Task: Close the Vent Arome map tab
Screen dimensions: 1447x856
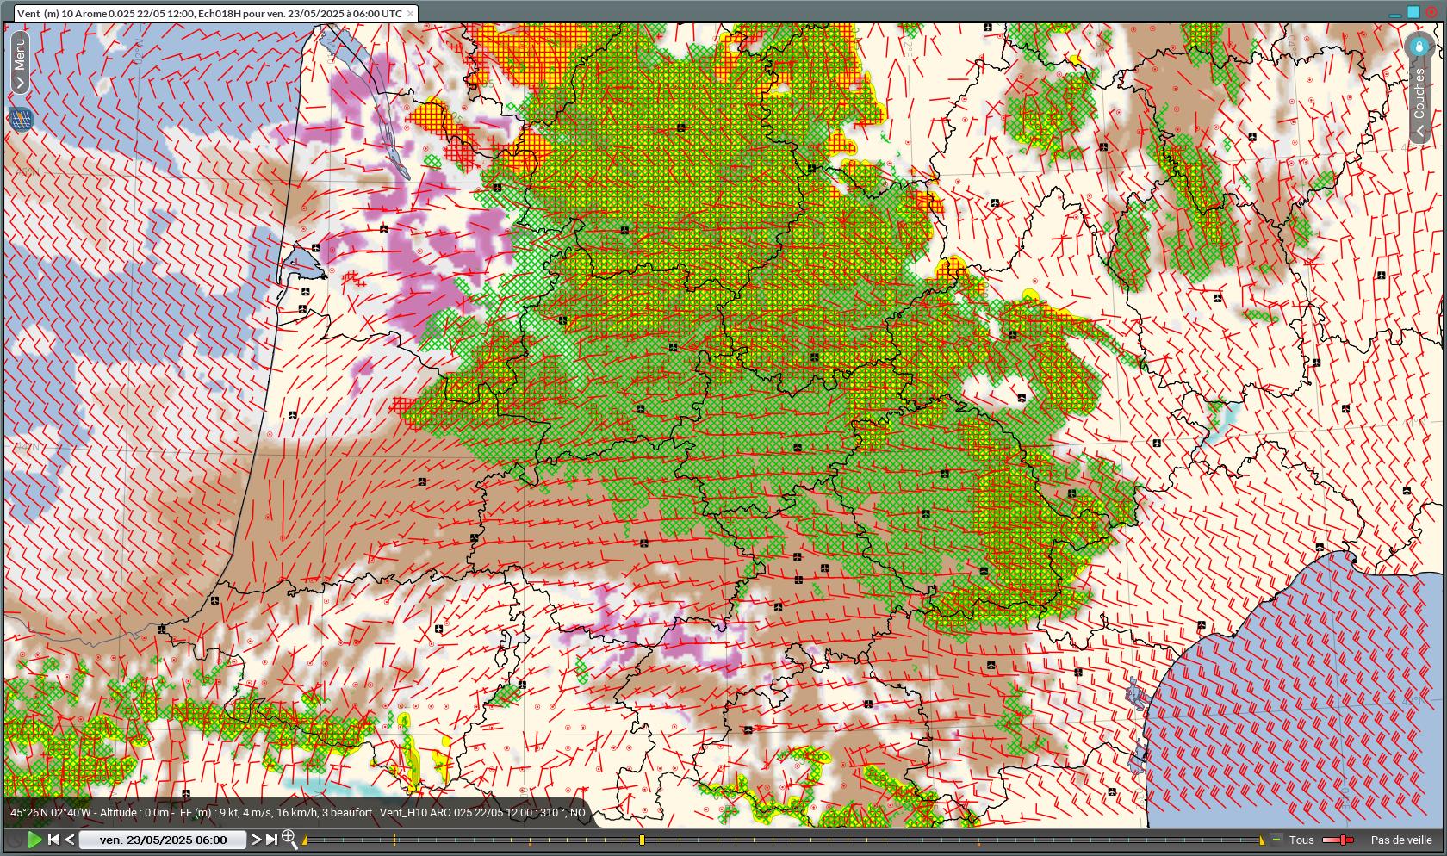Action: click(x=411, y=14)
